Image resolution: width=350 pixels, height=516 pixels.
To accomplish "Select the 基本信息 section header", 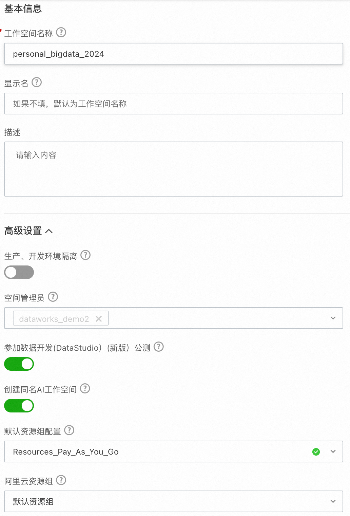I will pos(23,9).
